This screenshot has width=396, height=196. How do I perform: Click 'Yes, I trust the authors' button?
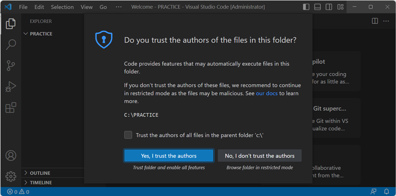point(169,156)
